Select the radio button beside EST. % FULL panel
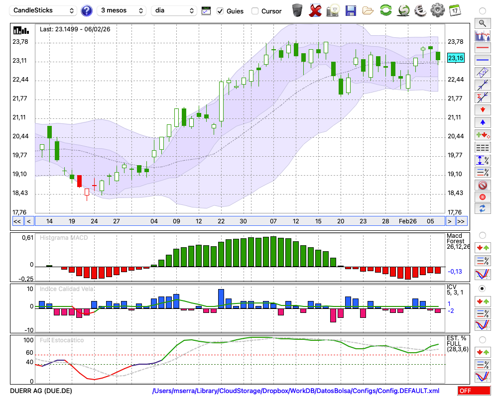Screen dimensions: 498x398 pyautogui.click(x=482, y=340)
